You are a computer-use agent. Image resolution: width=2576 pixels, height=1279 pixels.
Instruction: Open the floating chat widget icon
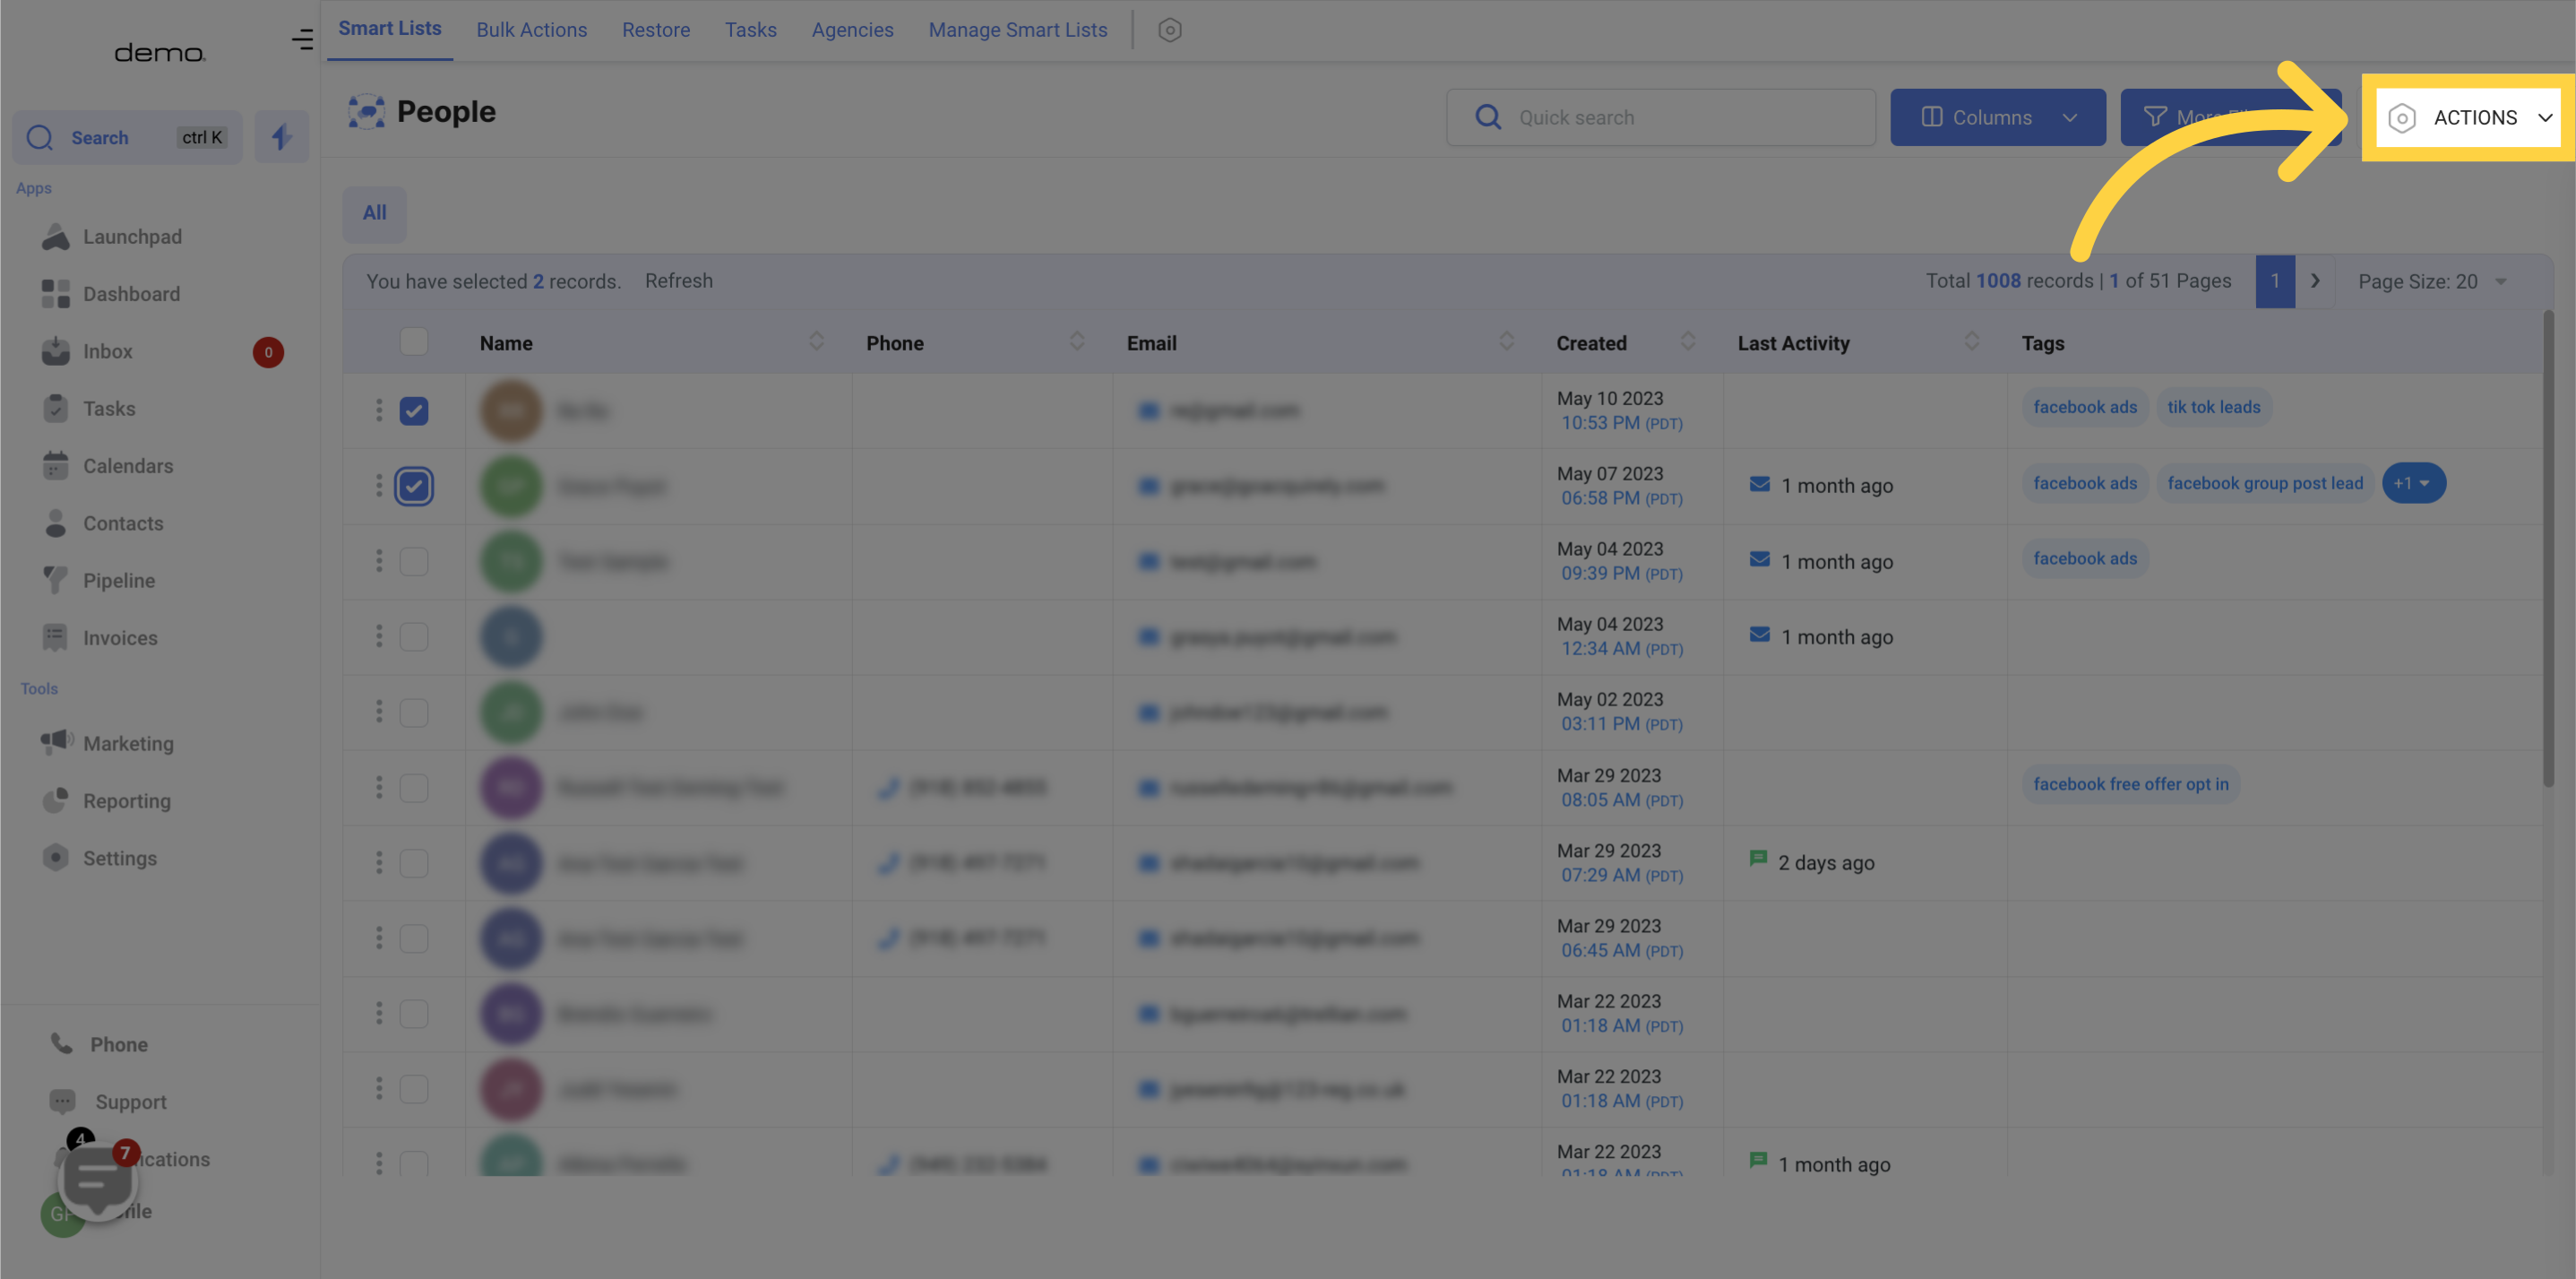97,1181
